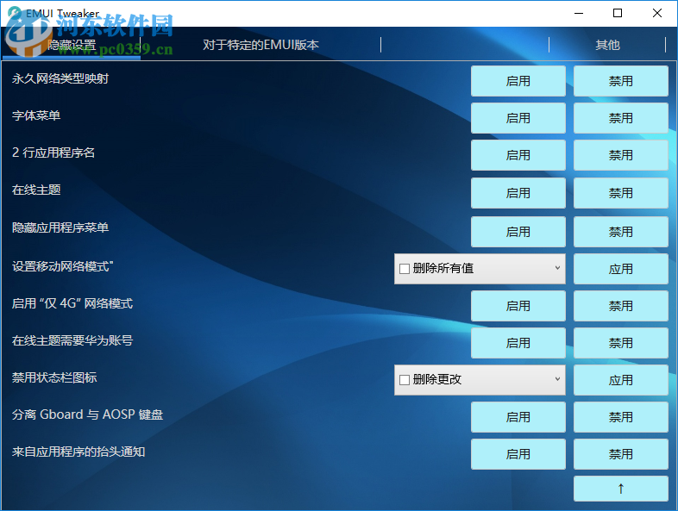The width and height of the screenshot is (678, 511).
Task: Enable 2 行应用程序名
Action: pos(518,155)
